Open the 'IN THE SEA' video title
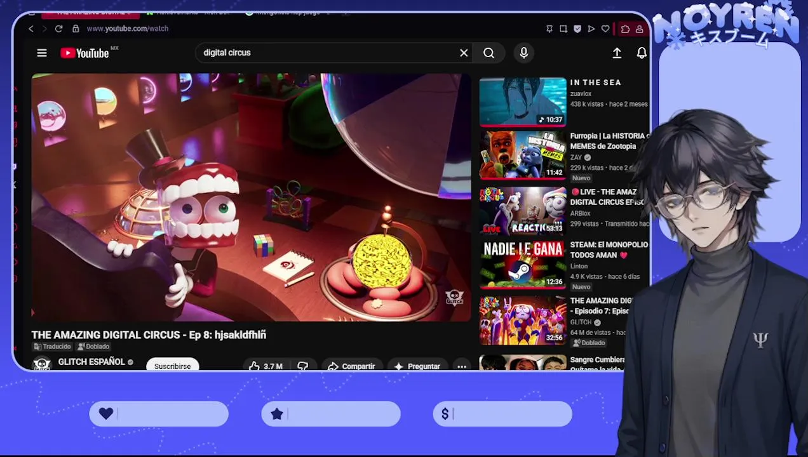Viewport: 808px width, 457px height. click(x=595, y=83)
